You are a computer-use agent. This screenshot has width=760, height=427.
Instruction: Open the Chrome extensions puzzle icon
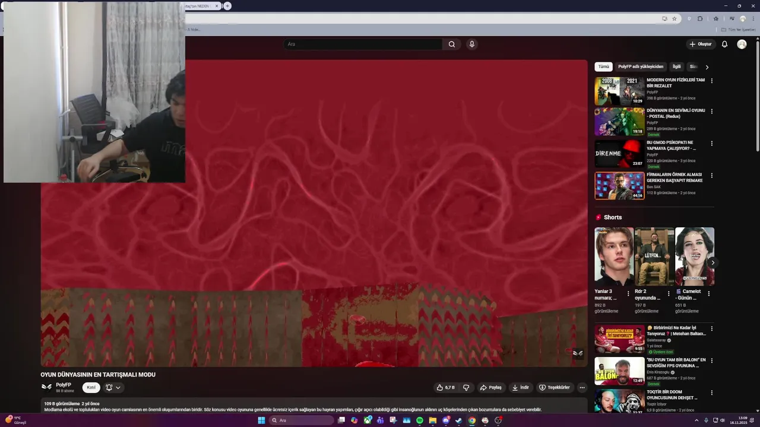tap(700, 18)
